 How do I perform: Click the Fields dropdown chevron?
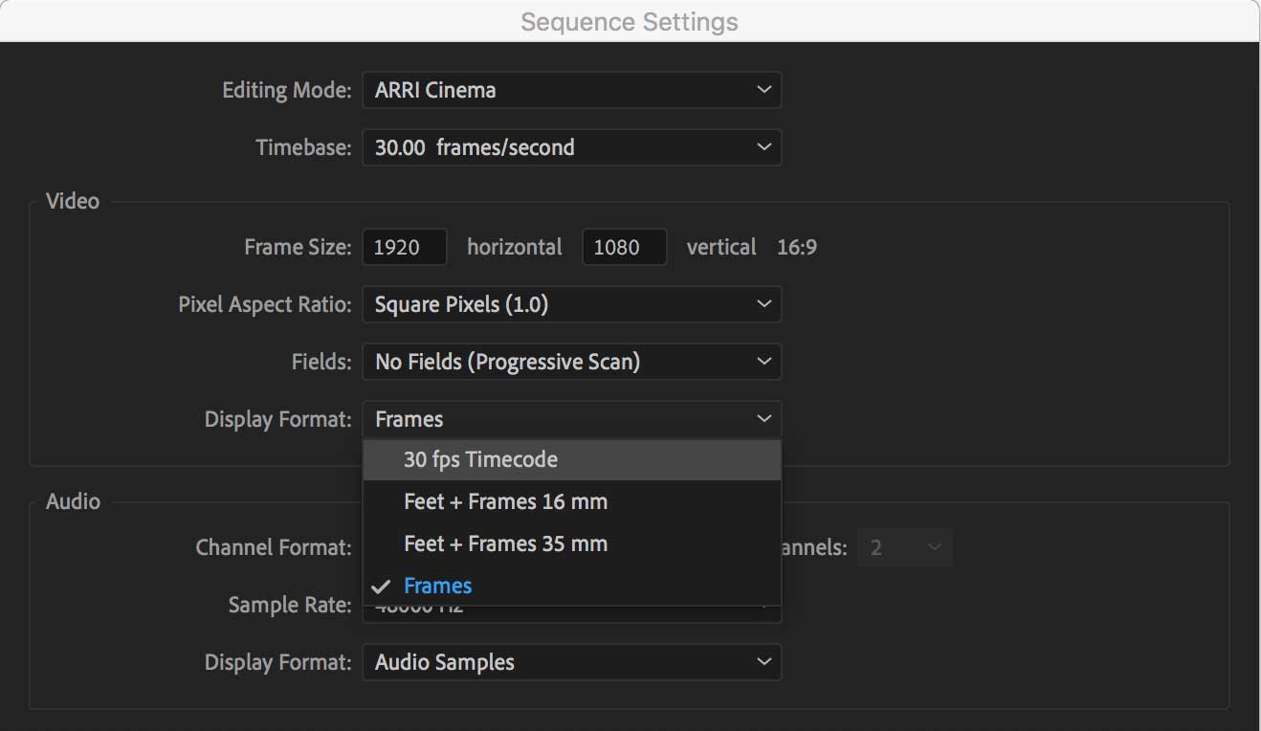[763, 361]
